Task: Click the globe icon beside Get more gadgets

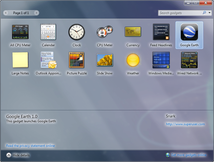Action: (168, 155)
